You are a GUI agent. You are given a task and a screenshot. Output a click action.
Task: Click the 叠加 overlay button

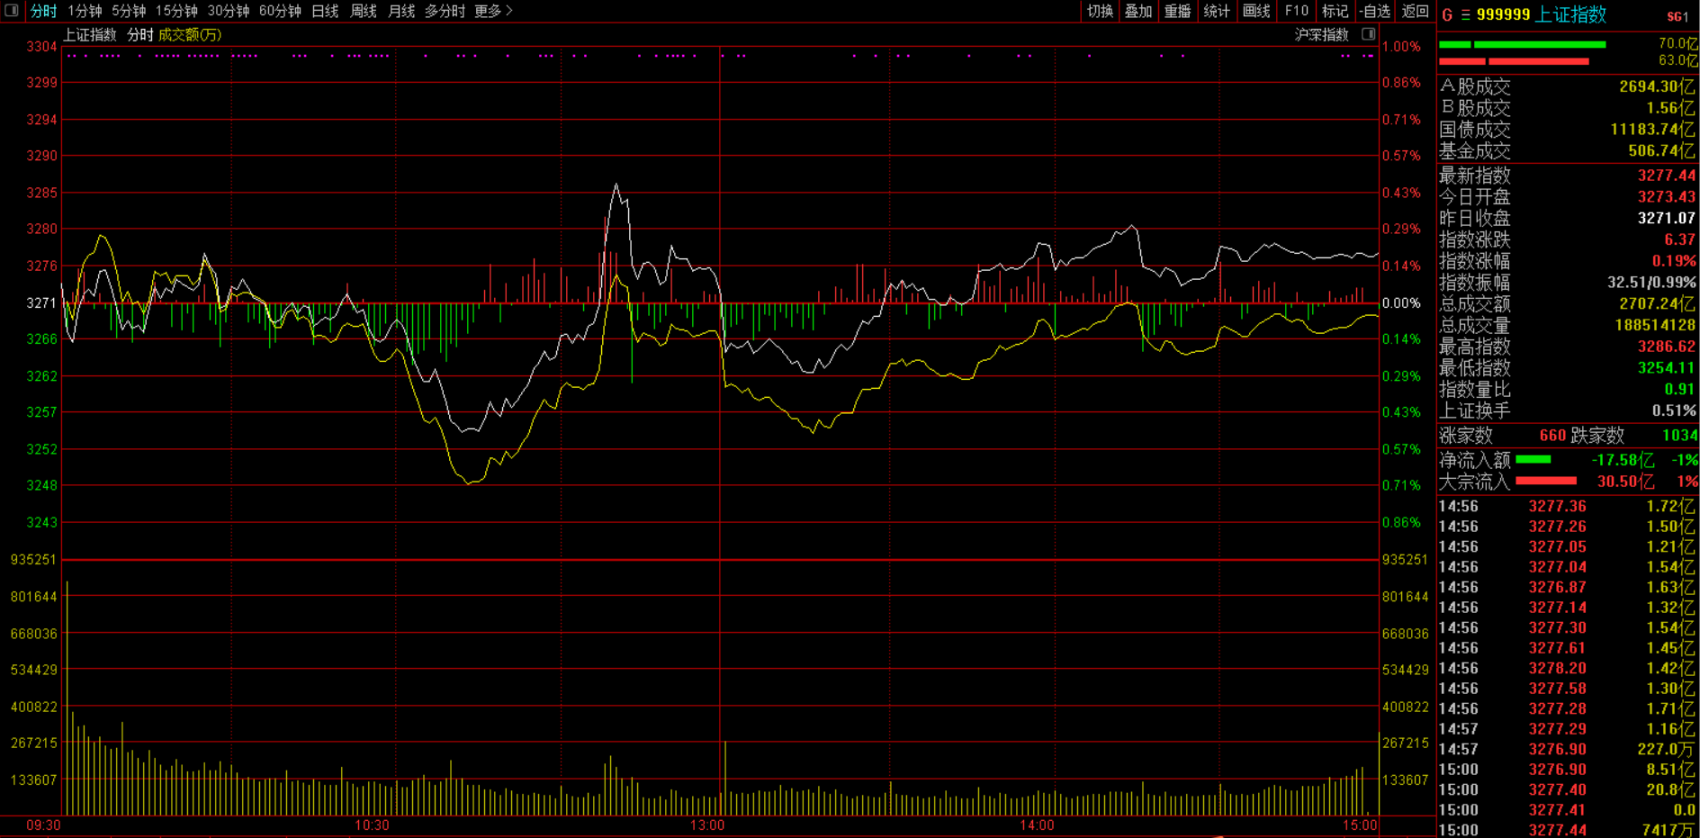(1138, 11)
